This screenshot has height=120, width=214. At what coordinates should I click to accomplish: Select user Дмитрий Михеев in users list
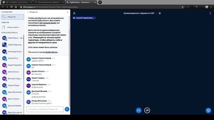(x=12, y=106)
